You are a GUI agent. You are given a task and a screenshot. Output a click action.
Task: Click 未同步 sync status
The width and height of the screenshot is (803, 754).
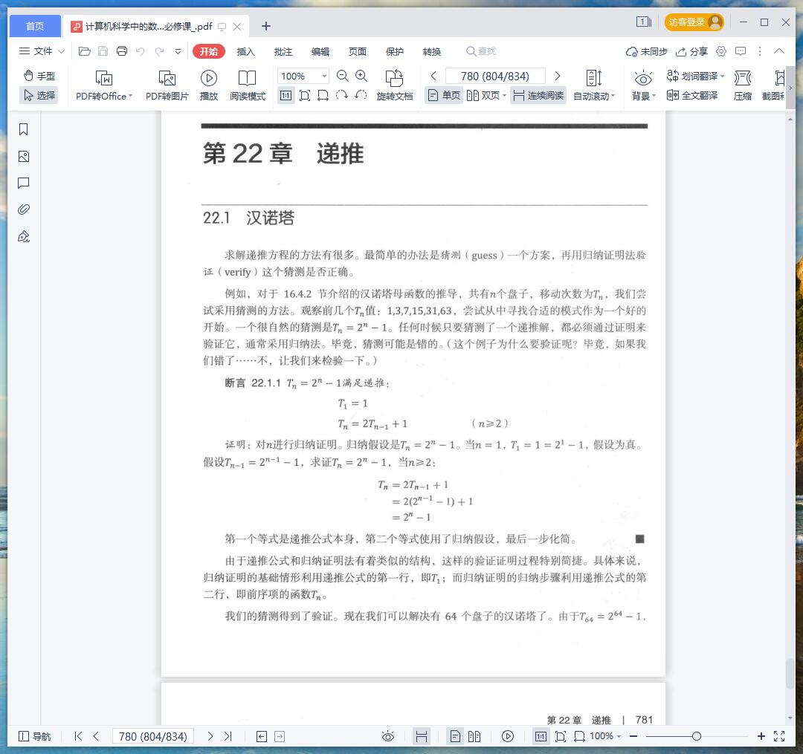tap(647, 51)
